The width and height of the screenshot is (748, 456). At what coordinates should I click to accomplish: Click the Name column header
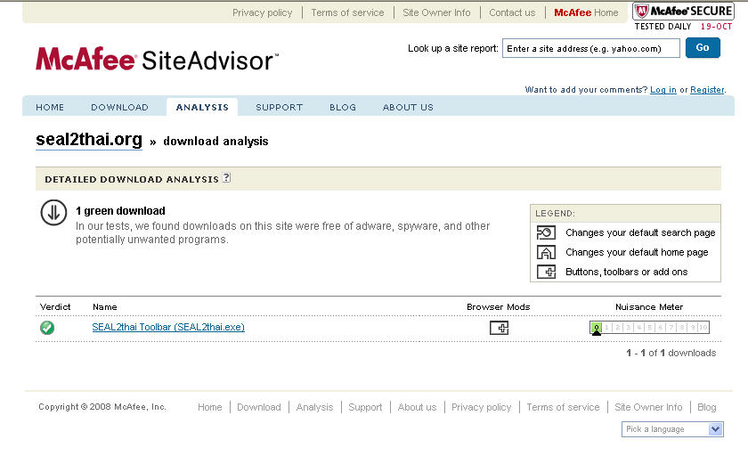(105, 306)
